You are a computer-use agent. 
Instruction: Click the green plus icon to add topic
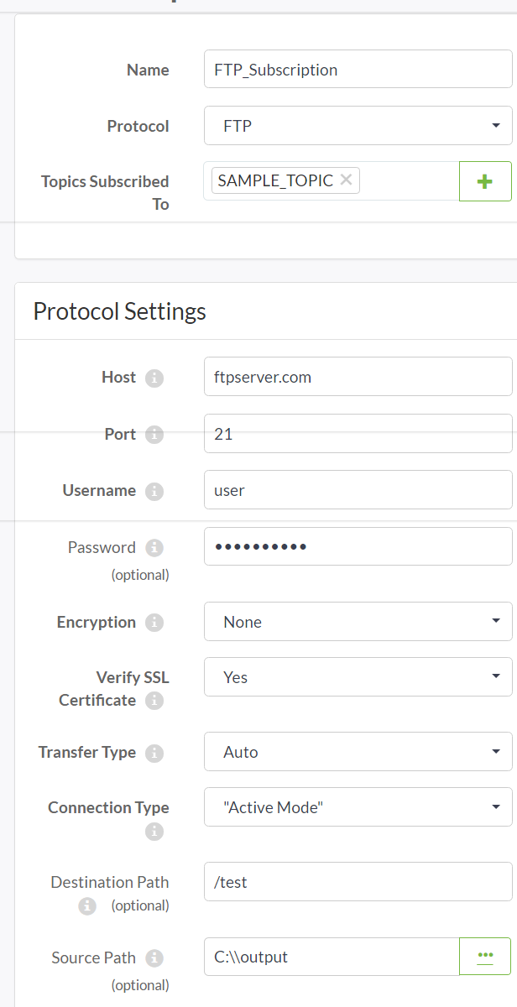click(x=485, y=180)
